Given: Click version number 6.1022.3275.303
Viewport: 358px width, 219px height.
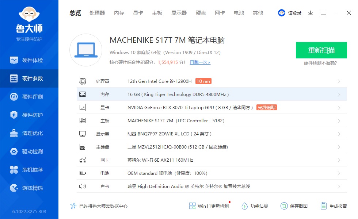Looking at the screenshot, I should [29, 211].
